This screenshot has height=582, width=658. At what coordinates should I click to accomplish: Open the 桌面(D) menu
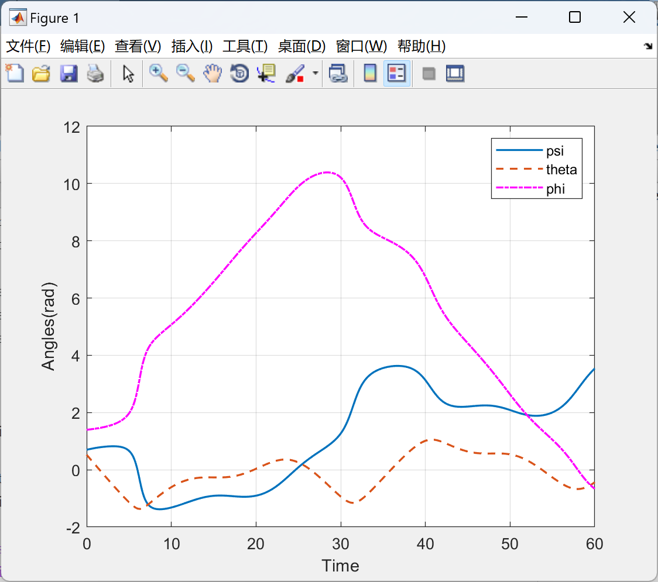click(x=301, y=46)
